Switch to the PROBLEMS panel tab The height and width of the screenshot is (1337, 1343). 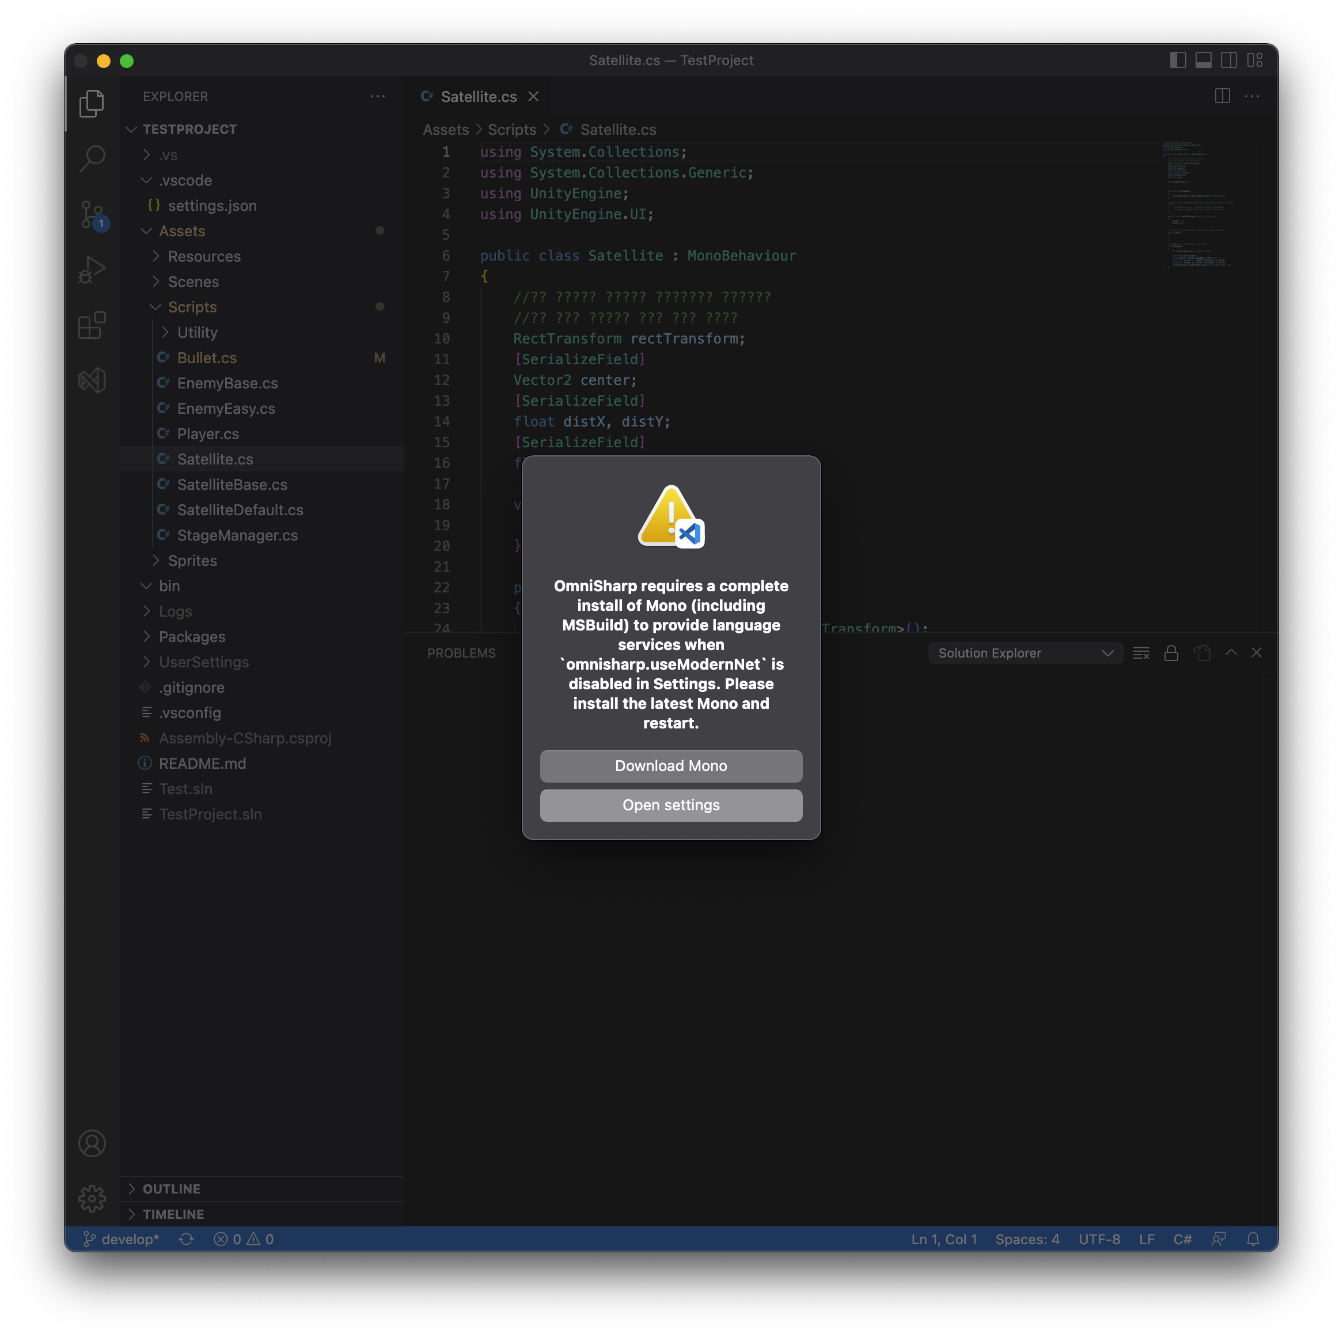pyautogui.click(x=461, y=652)
